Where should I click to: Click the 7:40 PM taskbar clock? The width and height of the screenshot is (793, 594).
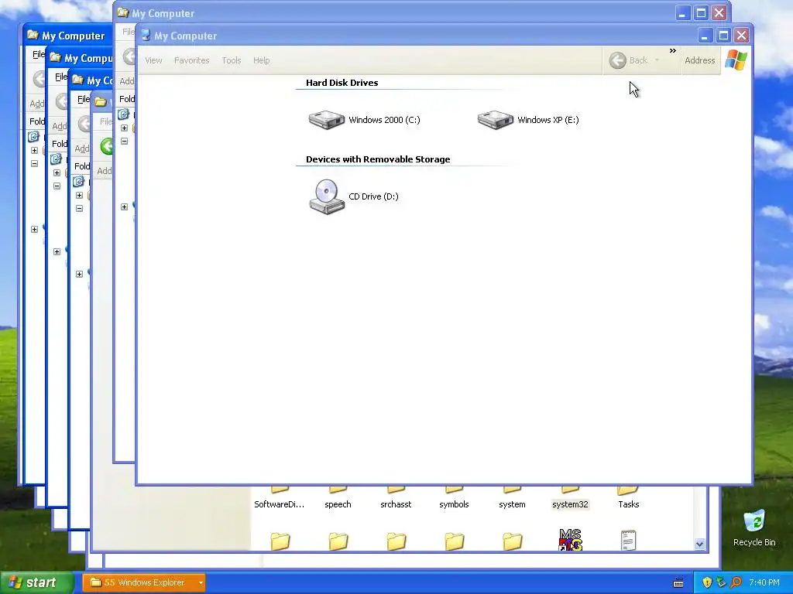(x=764, y=582)
